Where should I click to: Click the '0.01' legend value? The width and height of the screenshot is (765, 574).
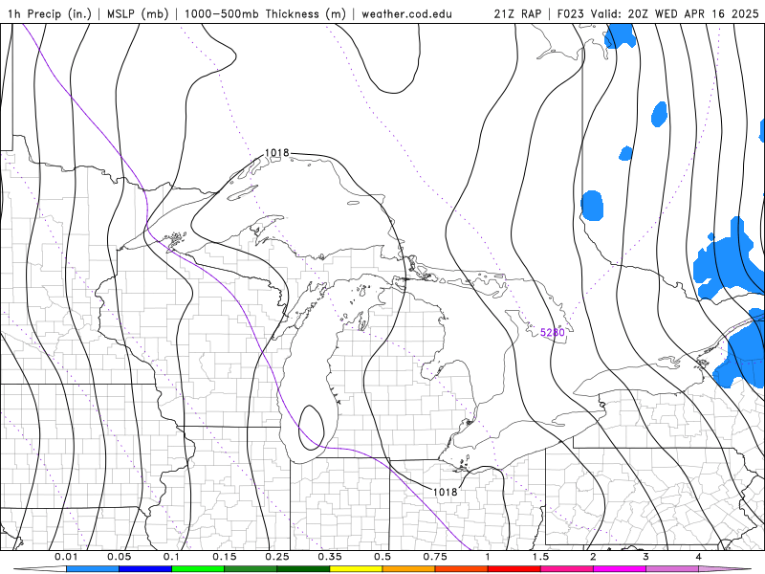pos(66,557)
